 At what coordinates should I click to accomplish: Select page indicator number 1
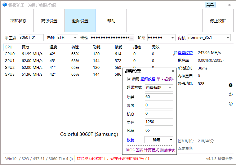[230, 85]
